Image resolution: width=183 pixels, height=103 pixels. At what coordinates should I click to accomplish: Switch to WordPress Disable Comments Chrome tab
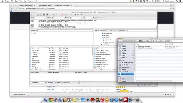(64, 5)
